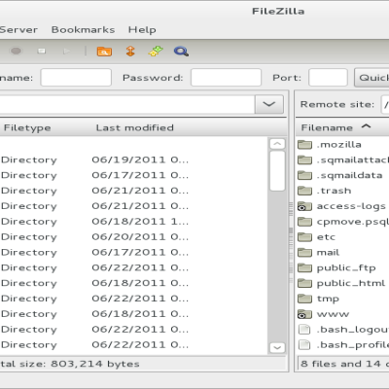Click into the local site path field
The image size is (389, 389).
[127, 104]
